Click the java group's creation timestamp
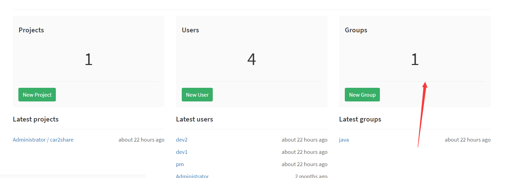 click(x=467, y=140)
